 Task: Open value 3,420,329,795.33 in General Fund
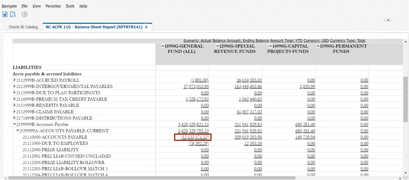pyautogui.click(x=193, y=131)
